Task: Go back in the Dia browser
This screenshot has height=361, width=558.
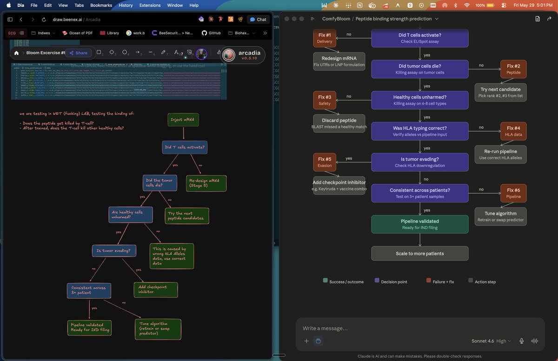Action: click(x=21, y=20)
